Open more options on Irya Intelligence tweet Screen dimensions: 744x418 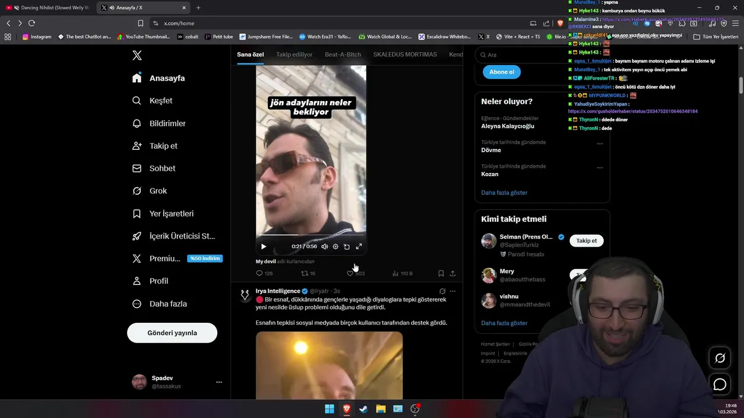tap(453, 291)
